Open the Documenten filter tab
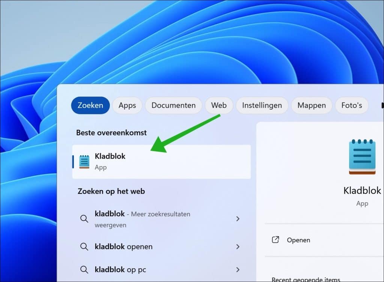Image resolution: width=384 pixels, height=282 pixels. (173, 105)
